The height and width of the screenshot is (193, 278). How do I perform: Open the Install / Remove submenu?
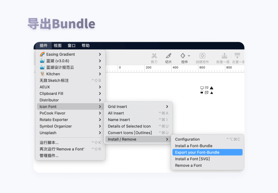tap(138, 139)
